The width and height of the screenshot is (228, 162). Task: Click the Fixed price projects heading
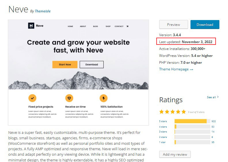(x=41, y=107)
